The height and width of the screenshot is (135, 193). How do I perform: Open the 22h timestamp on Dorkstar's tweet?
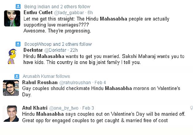point(74,50)
